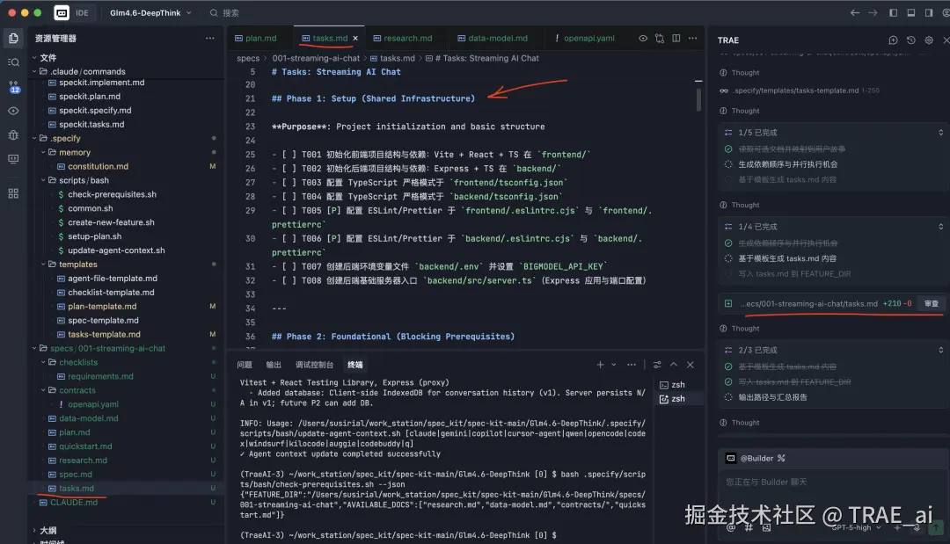Click the compare changes icon in editor toolbar
Viewport: 950px width, 544px height.
click(660, 38)
